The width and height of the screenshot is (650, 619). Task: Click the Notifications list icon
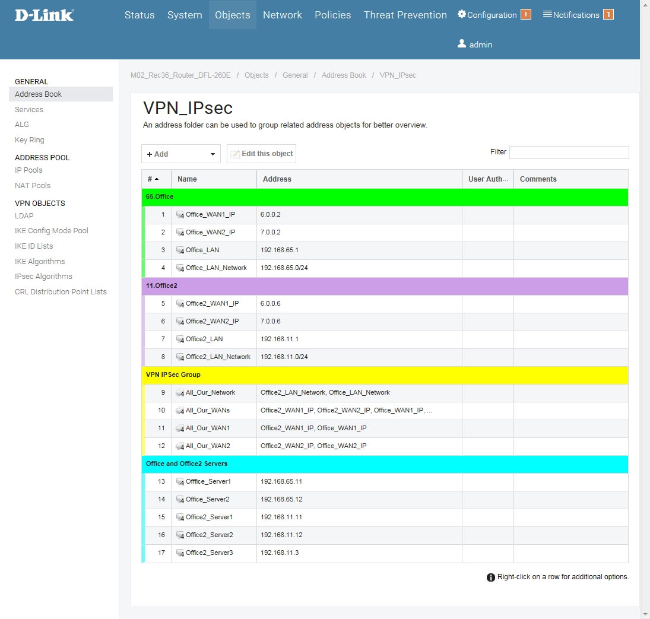pyautogui.click(x=547, y=14)
